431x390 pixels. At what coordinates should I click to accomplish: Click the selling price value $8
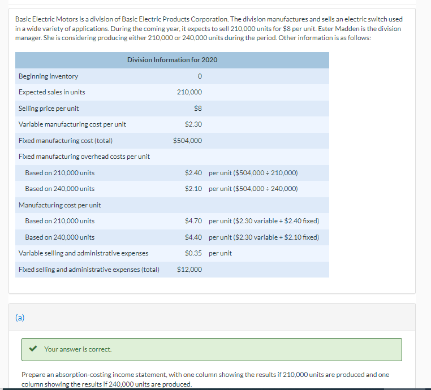(198, 109)
